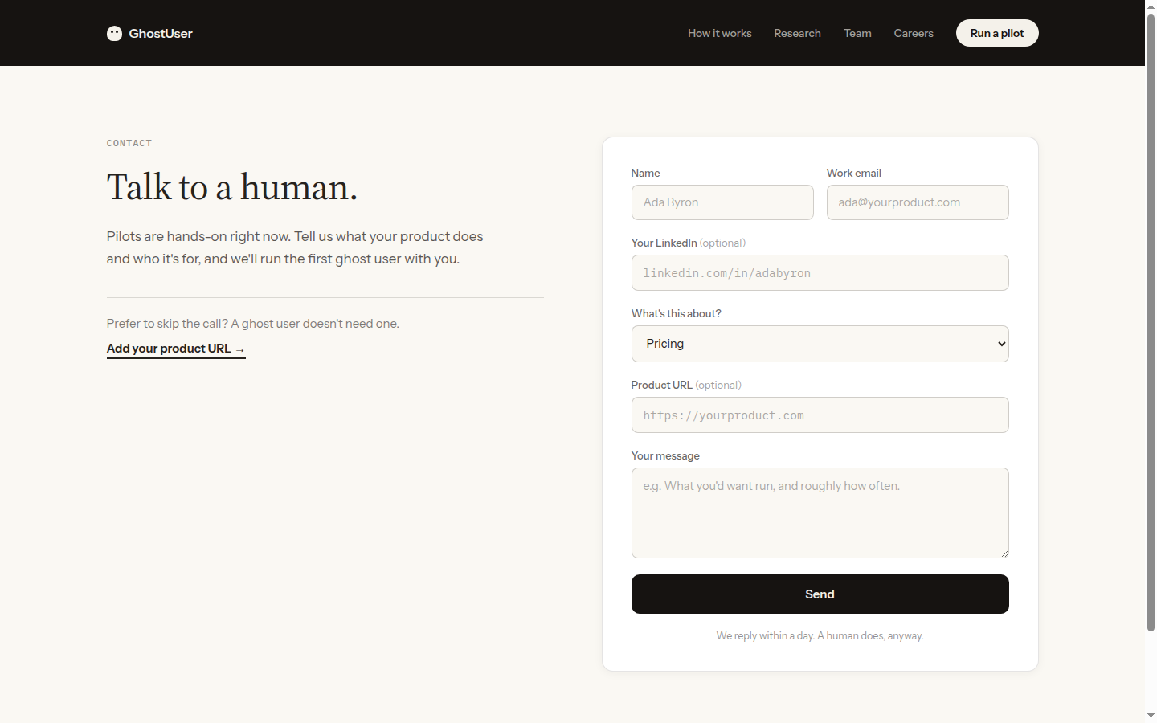Click the "We reply within a day" note
Viewport: 1157px width, 723px height.
(x=820, y=635)
